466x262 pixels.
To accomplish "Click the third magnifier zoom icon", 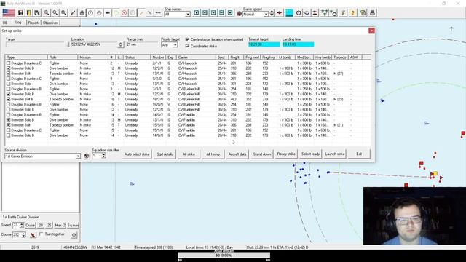I will (x=63, y=13).
